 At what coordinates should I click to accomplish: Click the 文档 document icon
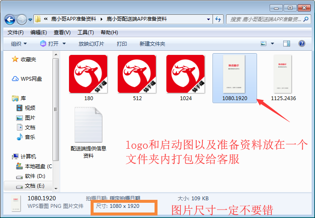coord(19,127)
